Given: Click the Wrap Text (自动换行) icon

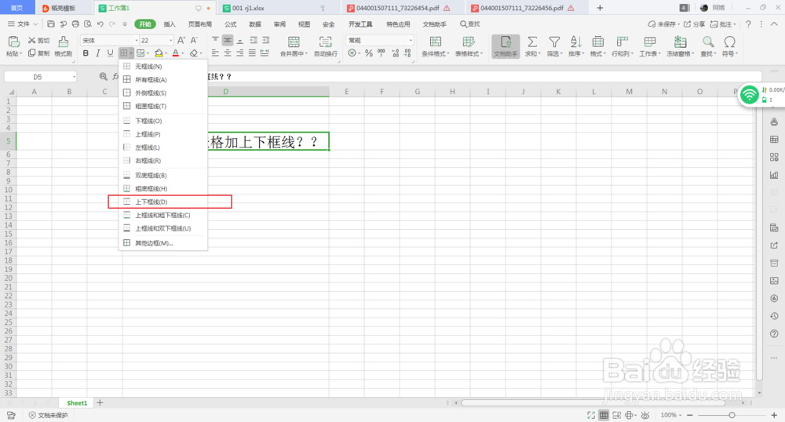Looking at the screenshot, I should coord(326,42).
